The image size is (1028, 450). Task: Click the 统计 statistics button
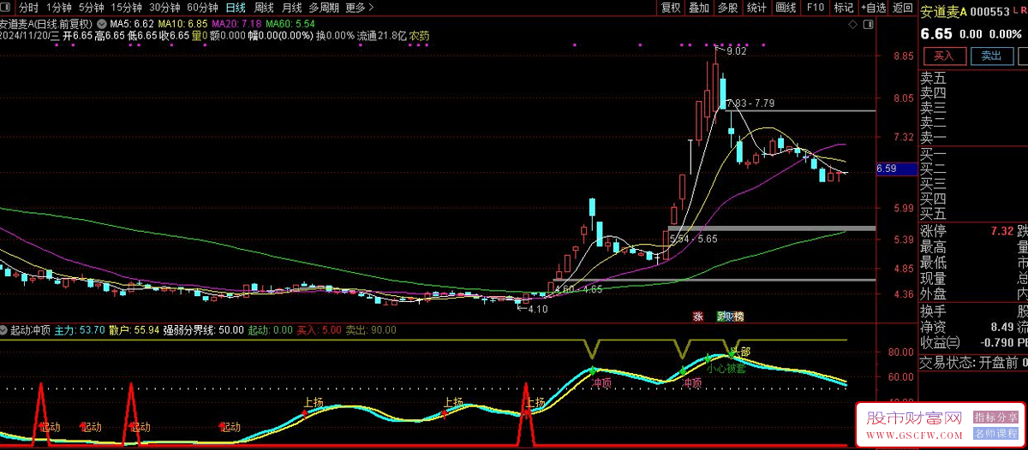(756, 8)
